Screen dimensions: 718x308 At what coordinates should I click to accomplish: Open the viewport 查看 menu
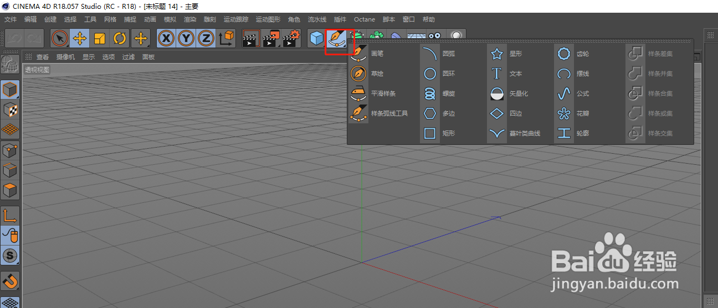click(43, 57)
